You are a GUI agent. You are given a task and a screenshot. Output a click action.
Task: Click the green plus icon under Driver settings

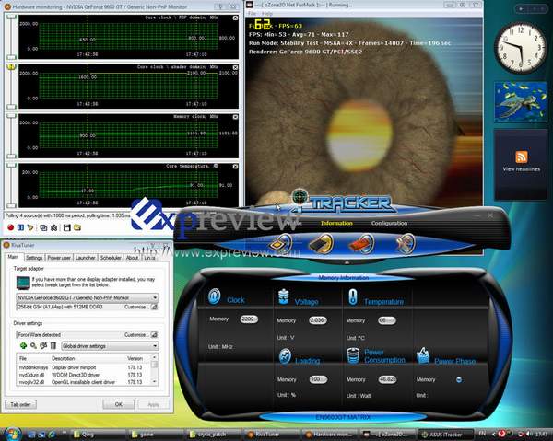(x=23, y=345)
